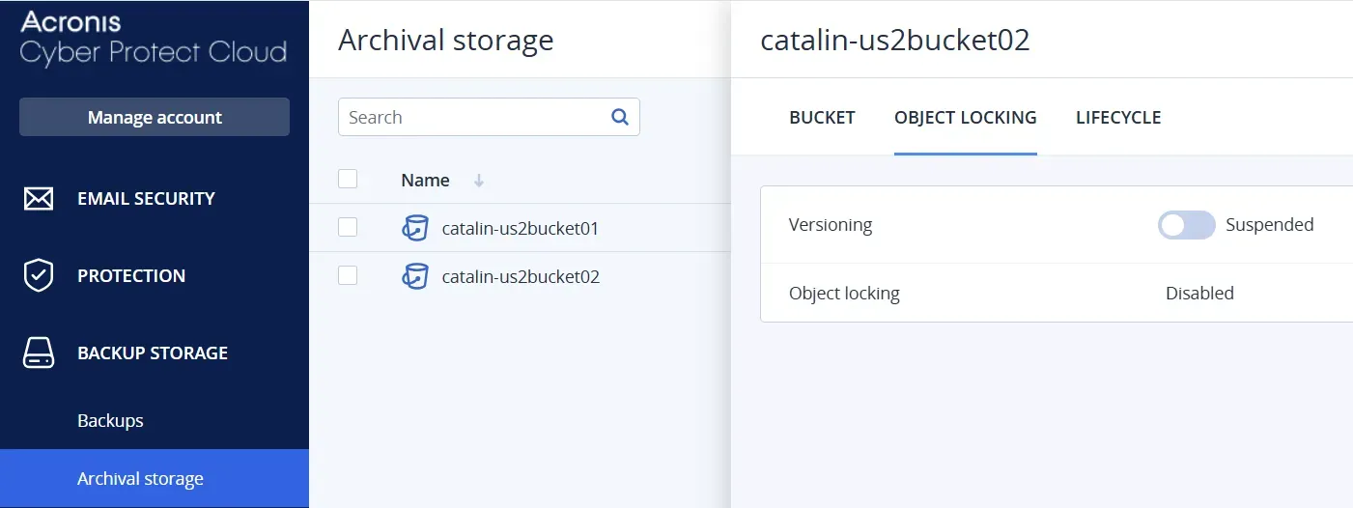Image resolution: width=1353 pixels, height=508 pixels.
Task: Expand the PROTECTION sidebar section
Action: pyautogui.click(x=131, y=276)
